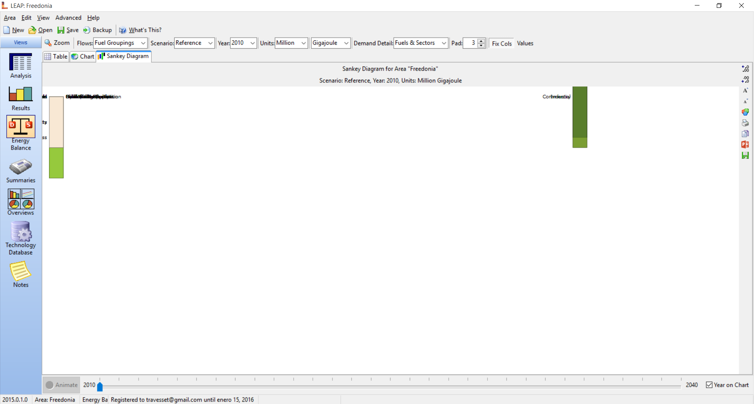The height and width of the screenshot is (404, 756).
Task: Toggle the Fix Cols option
Action: (501, 43)
